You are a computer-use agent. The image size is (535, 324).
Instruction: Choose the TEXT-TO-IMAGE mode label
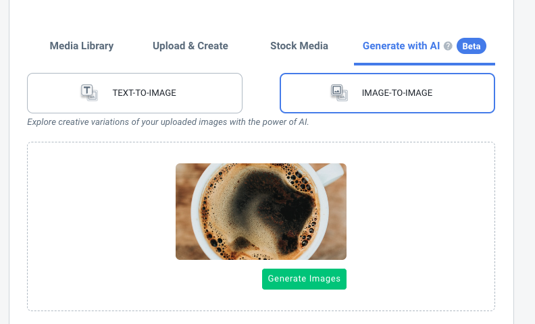[x=145, y=92]
